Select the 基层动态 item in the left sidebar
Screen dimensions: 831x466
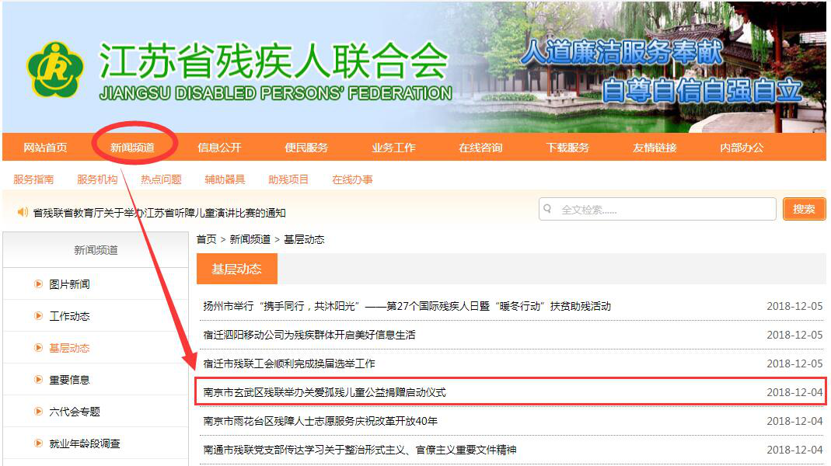click(69, 348)
